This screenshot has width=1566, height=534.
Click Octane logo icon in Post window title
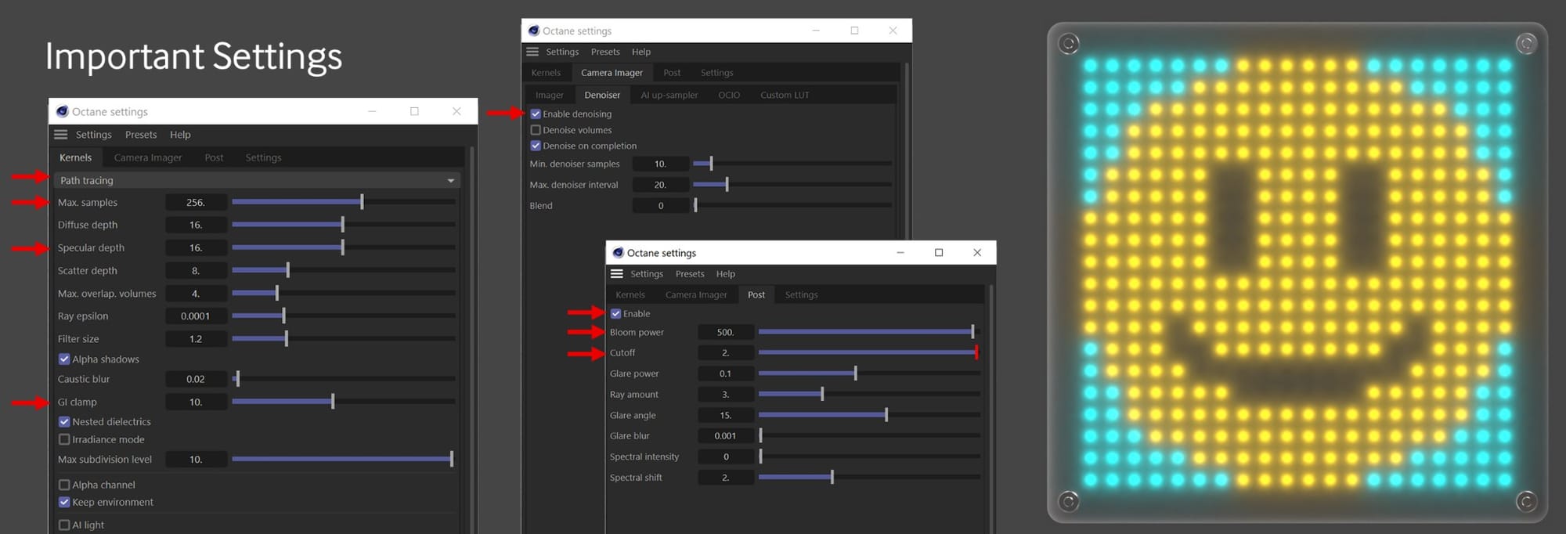click(619, 253)
